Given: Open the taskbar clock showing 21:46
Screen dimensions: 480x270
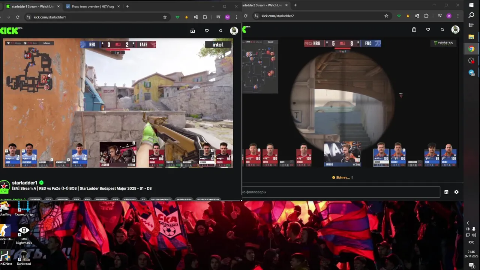Looking at the screenshot, I should click(x=471, y=252).
